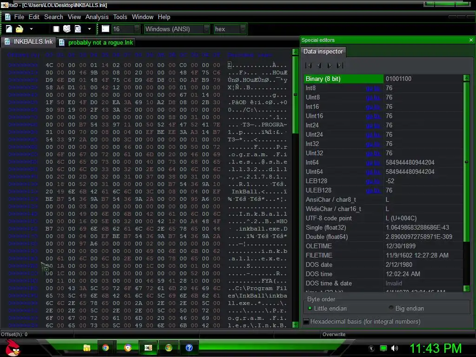The image size is (476, 357).
Task: Show hidden tray icons arrow
Action: (x=371, y=348)
